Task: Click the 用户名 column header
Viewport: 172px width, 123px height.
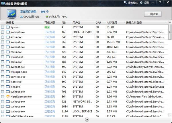Action: 77,22
